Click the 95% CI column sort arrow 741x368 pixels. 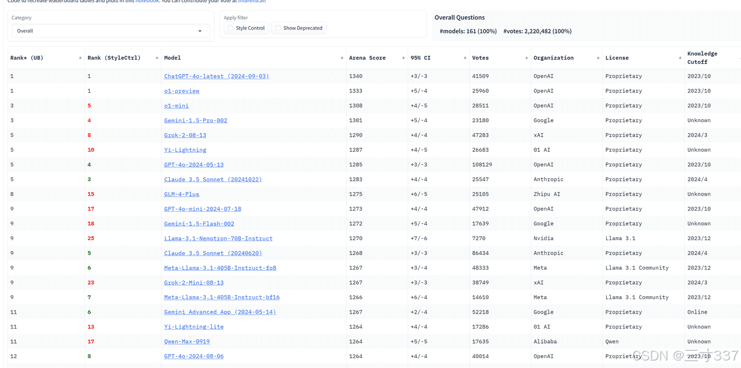point(465,58)
